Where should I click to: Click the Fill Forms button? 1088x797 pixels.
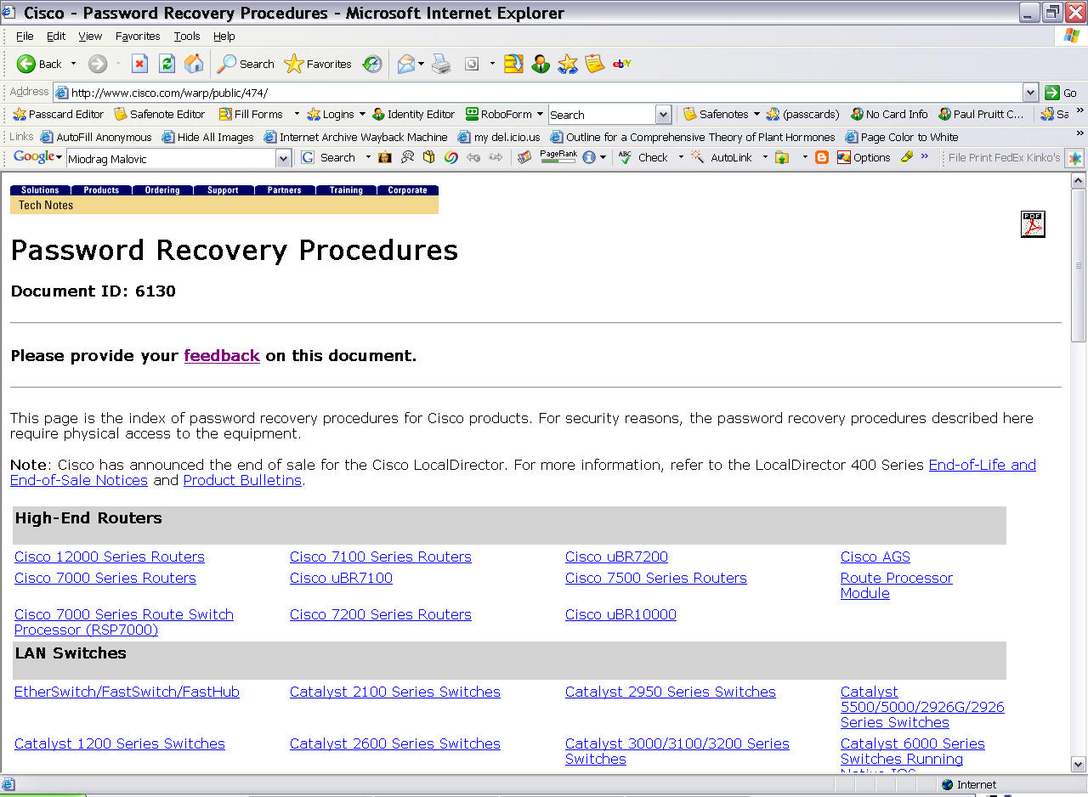coord(251,114)
